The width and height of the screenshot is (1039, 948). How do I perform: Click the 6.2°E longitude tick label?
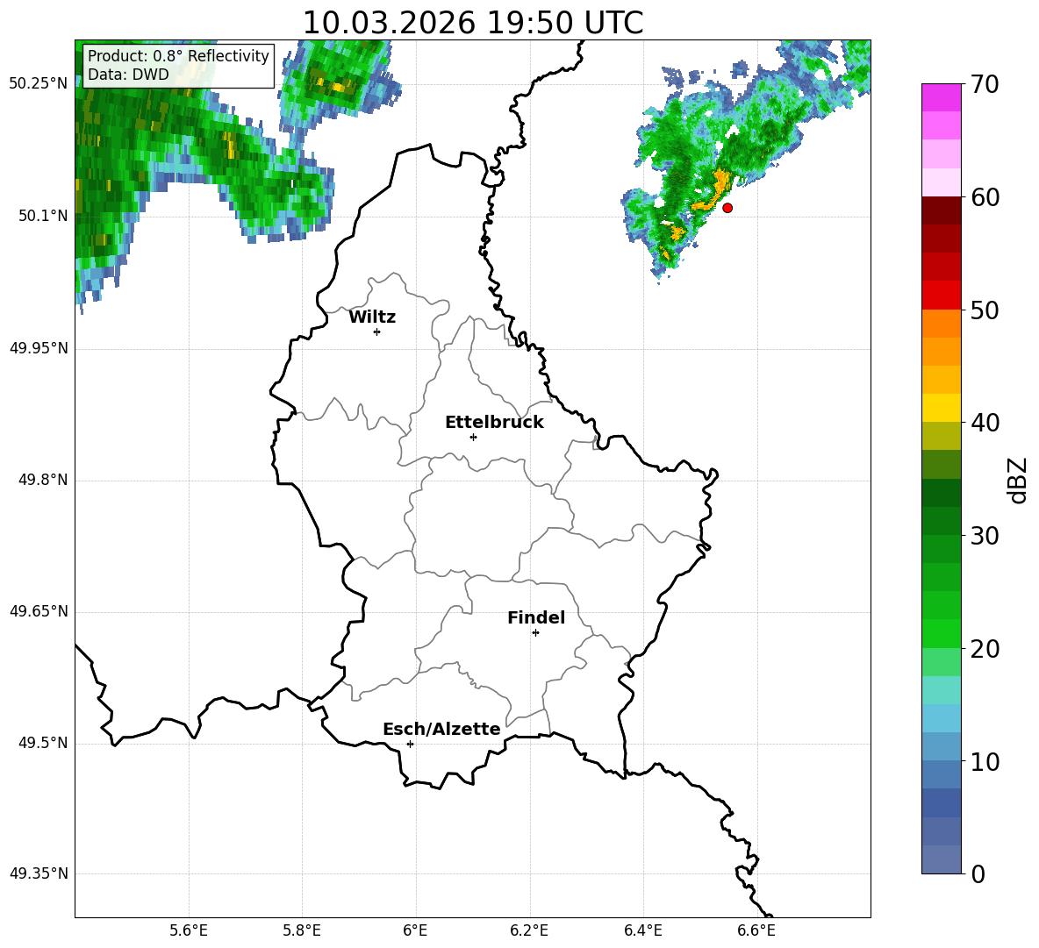click(x=529, y=930)
